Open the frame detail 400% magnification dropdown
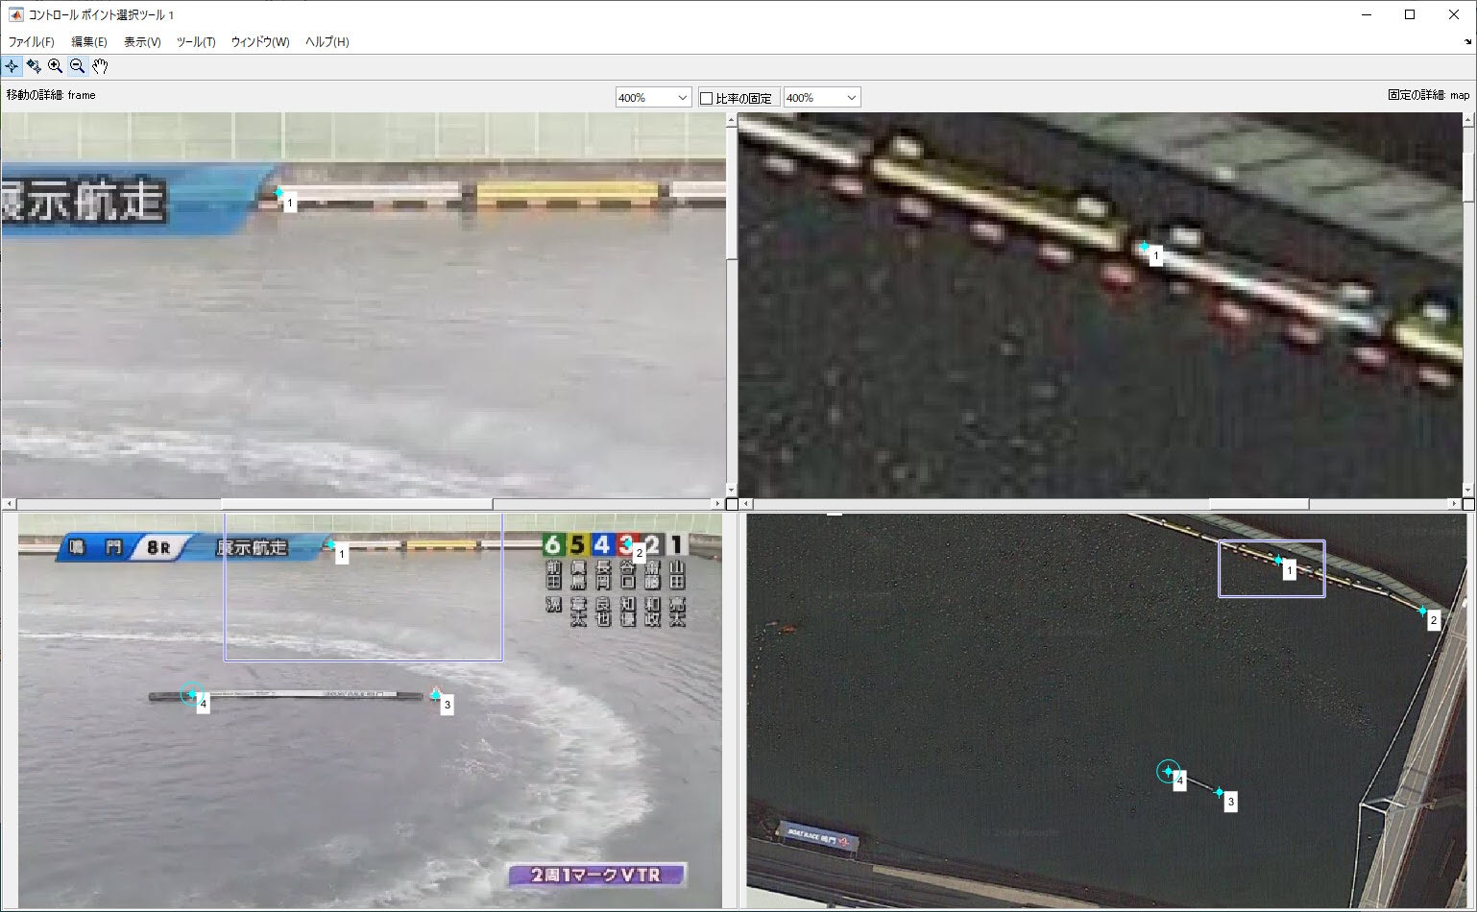The width and height of the screenshot is (1477, 912). (x=653, y=97)
